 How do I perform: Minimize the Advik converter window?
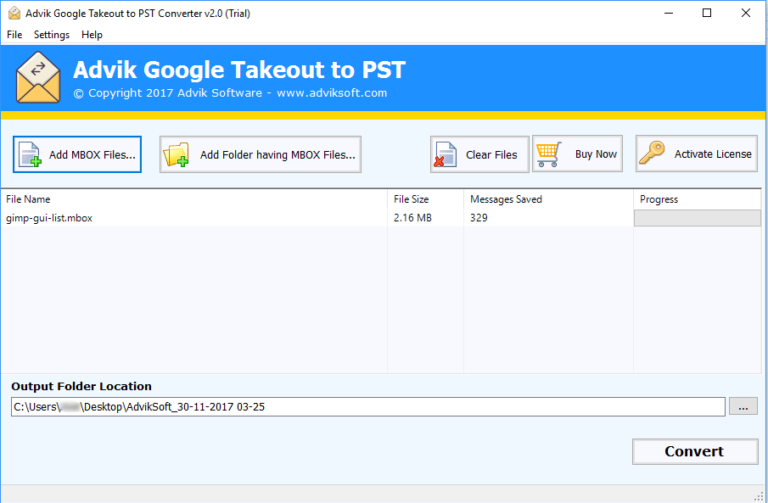[668, 14]
